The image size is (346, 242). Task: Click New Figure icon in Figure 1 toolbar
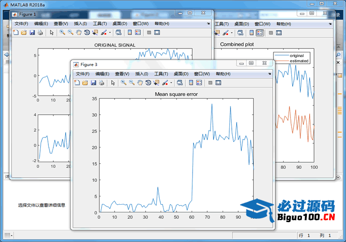(x=16, y=32)
